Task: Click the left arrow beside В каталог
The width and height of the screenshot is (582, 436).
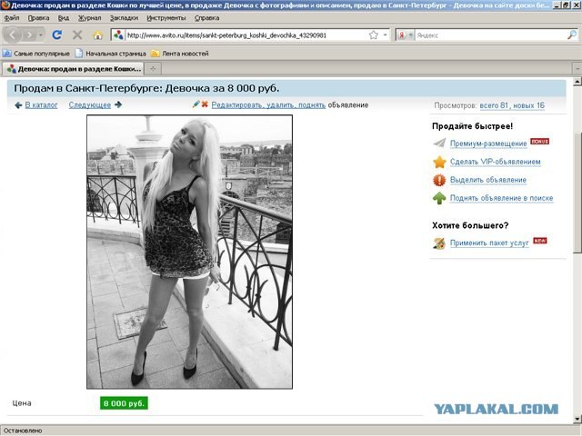Action: pos(18,105)
